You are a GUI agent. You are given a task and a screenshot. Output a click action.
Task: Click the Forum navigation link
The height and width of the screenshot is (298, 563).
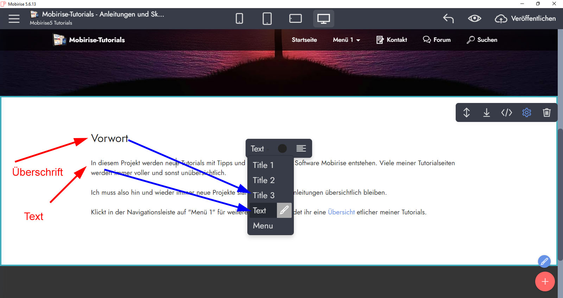437,40
